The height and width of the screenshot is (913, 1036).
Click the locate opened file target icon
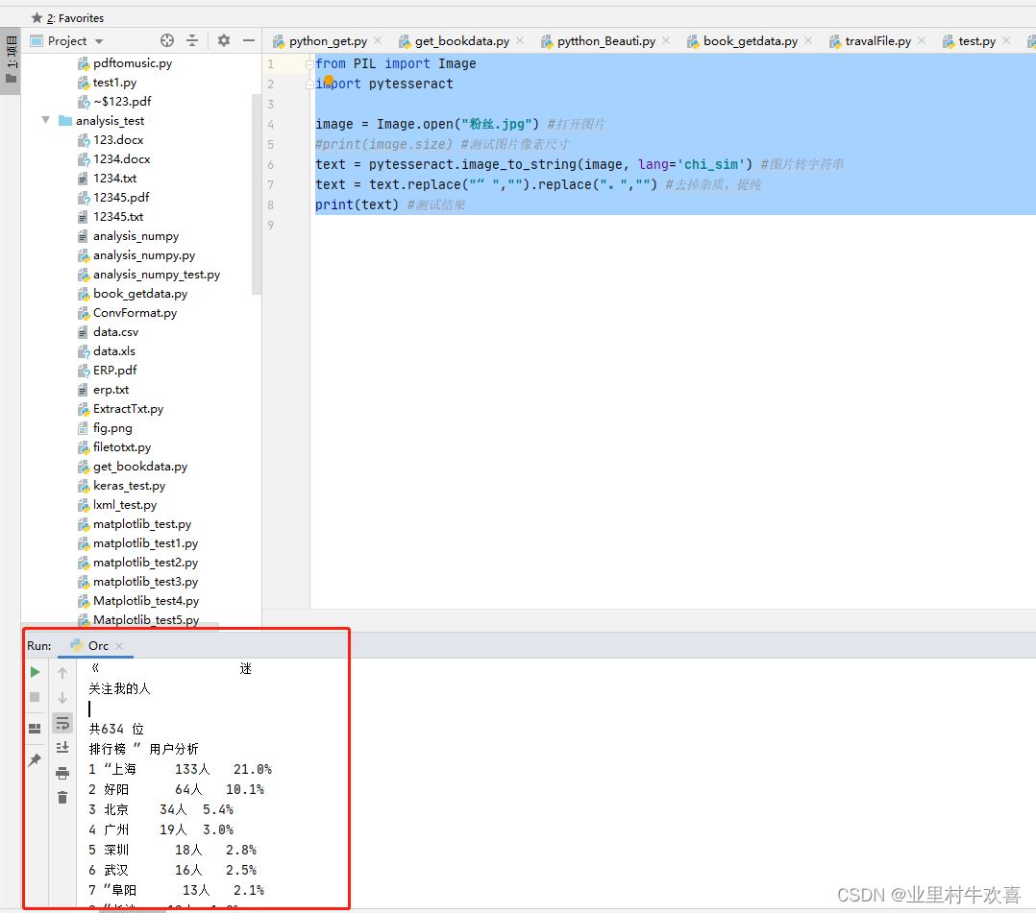pyautogui.click(x=167, y=40)
